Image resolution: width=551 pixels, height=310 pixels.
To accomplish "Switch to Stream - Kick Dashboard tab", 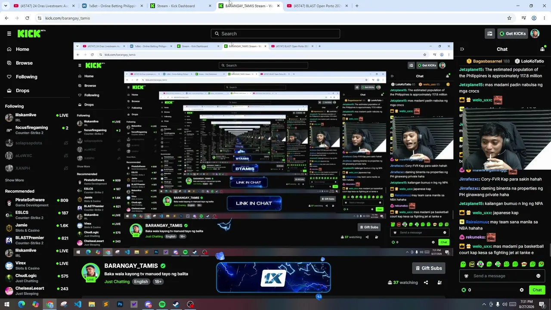I will pos(180,6).
